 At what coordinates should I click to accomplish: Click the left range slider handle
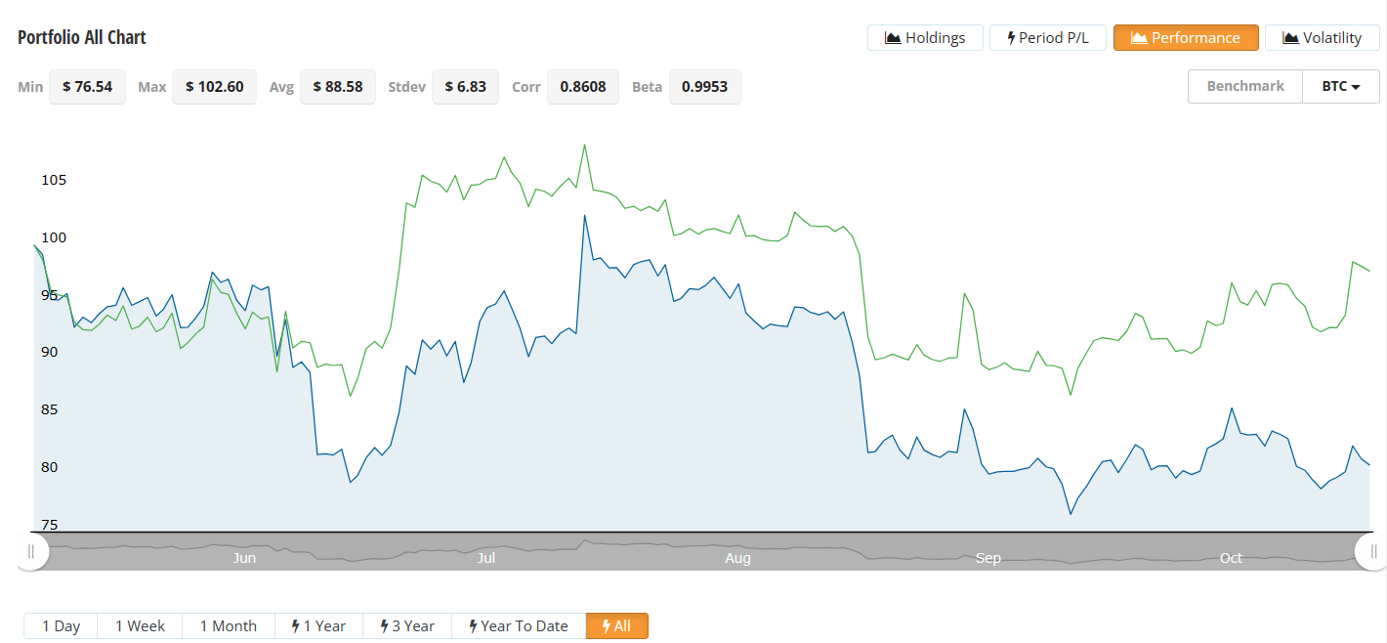tap(31, 552)
